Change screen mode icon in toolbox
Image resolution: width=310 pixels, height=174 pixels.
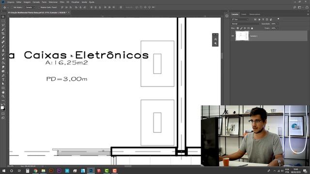(x=3, y=118)
